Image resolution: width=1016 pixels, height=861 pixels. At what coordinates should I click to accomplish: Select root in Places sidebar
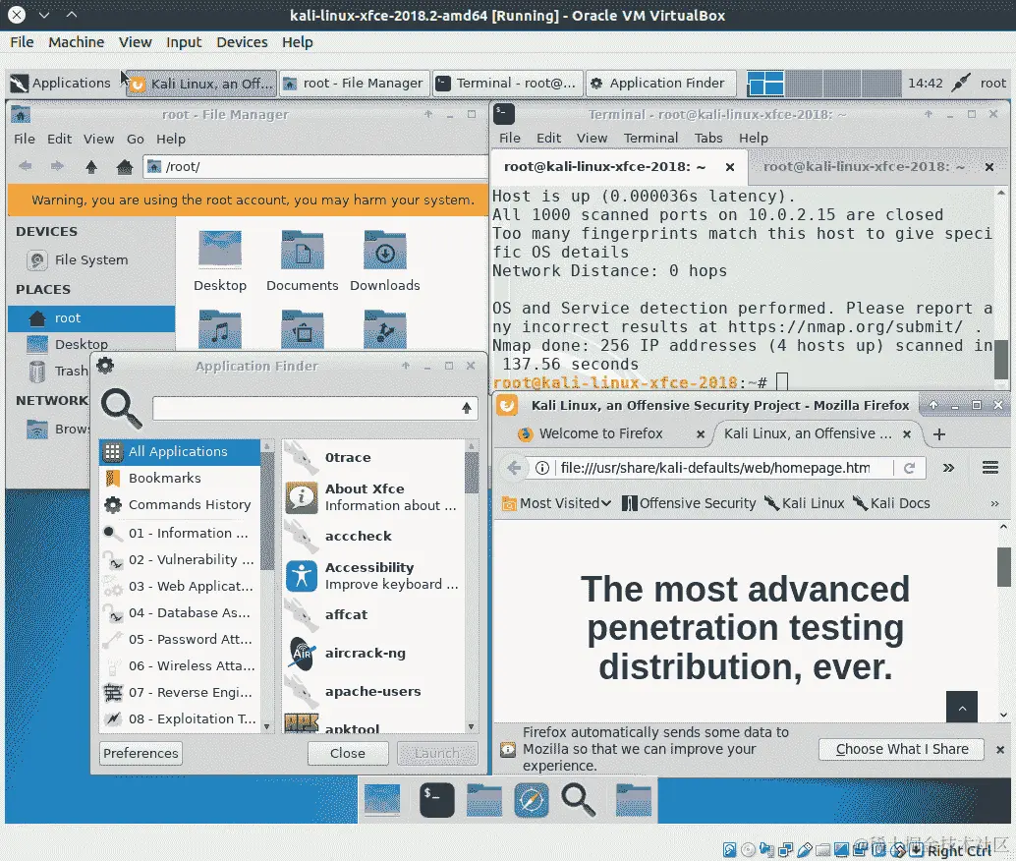90,318
